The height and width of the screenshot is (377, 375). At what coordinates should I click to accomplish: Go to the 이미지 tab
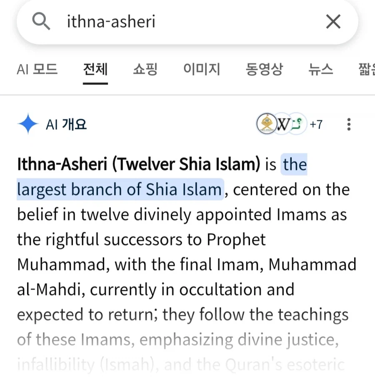point(202,69)
